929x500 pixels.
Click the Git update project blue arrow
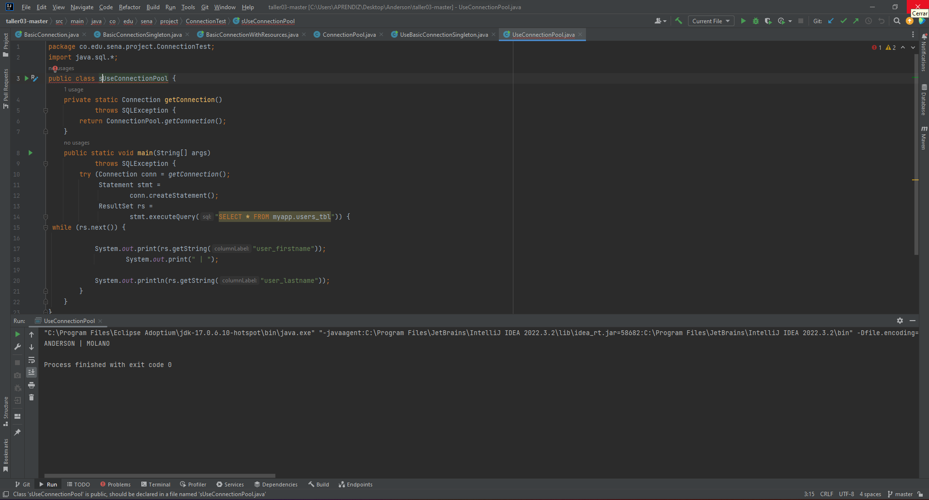pyautogui.click(x=831, y=21)
